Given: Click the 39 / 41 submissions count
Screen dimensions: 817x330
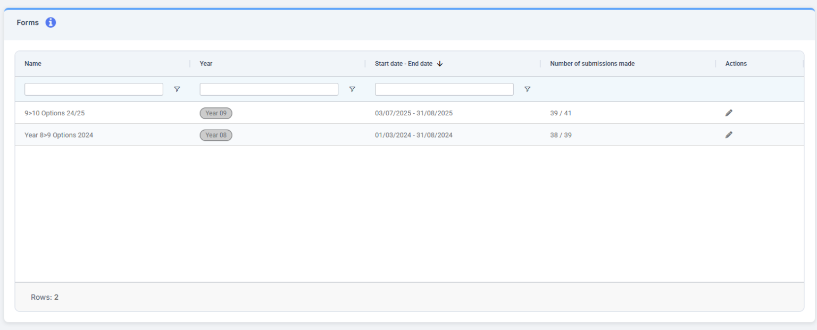Looking at the screenshot, I should [560, 113].
